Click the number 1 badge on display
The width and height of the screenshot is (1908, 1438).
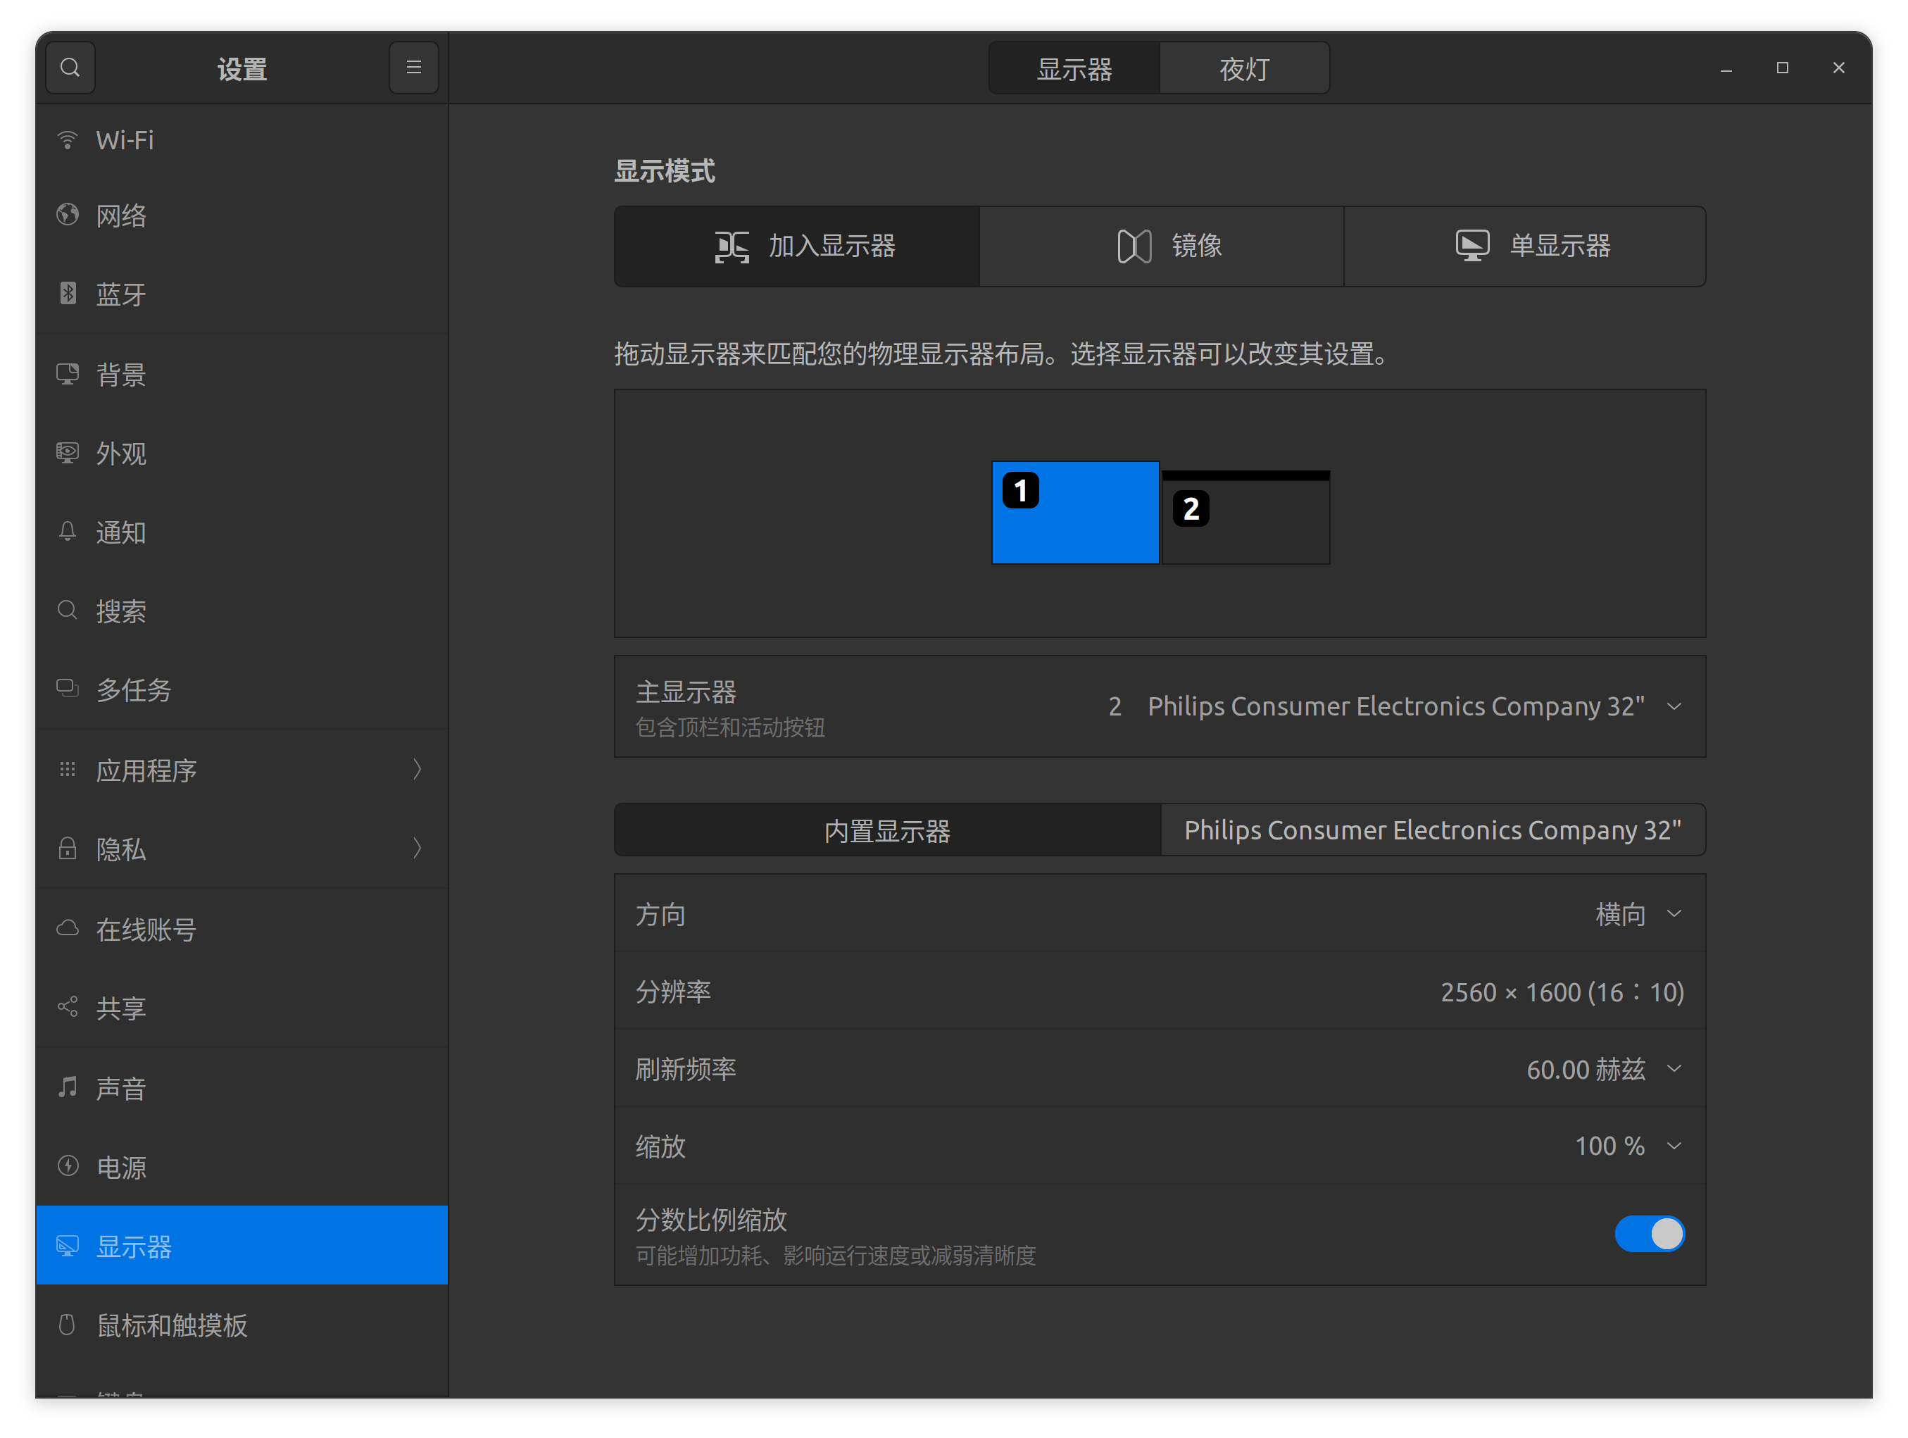click(1020, 490)
